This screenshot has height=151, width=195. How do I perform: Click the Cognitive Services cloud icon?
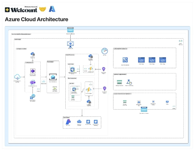(79, 121)
